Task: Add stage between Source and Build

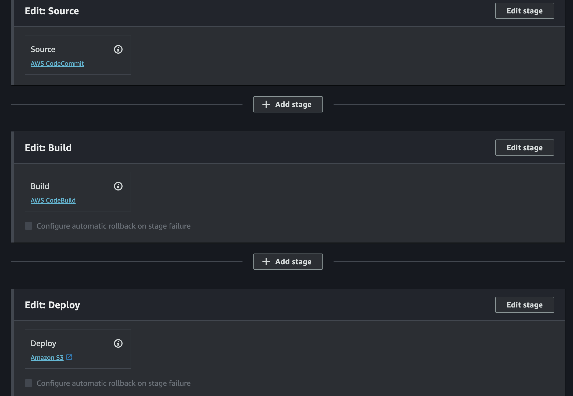Action: tap(288, 104)
